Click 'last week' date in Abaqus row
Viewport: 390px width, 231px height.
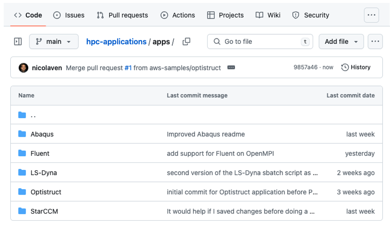tap(360, 134)
